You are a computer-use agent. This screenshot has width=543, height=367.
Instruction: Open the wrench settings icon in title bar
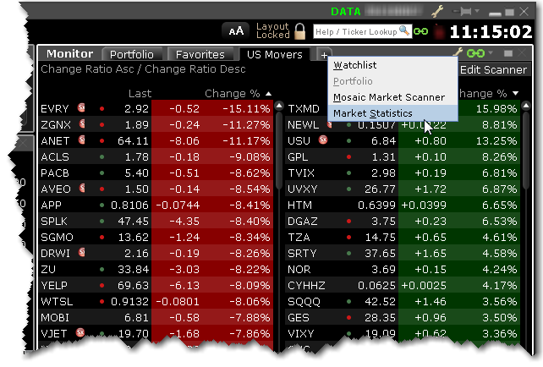click(437, 12)
